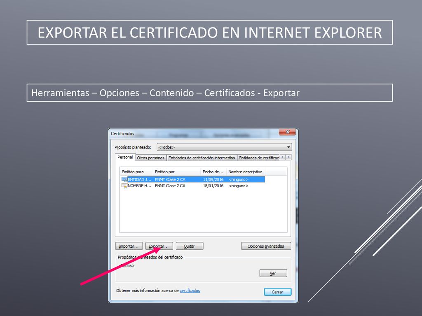
Task: Select the NOMBRE H... certificate row
Action: [x=193, y=186]
